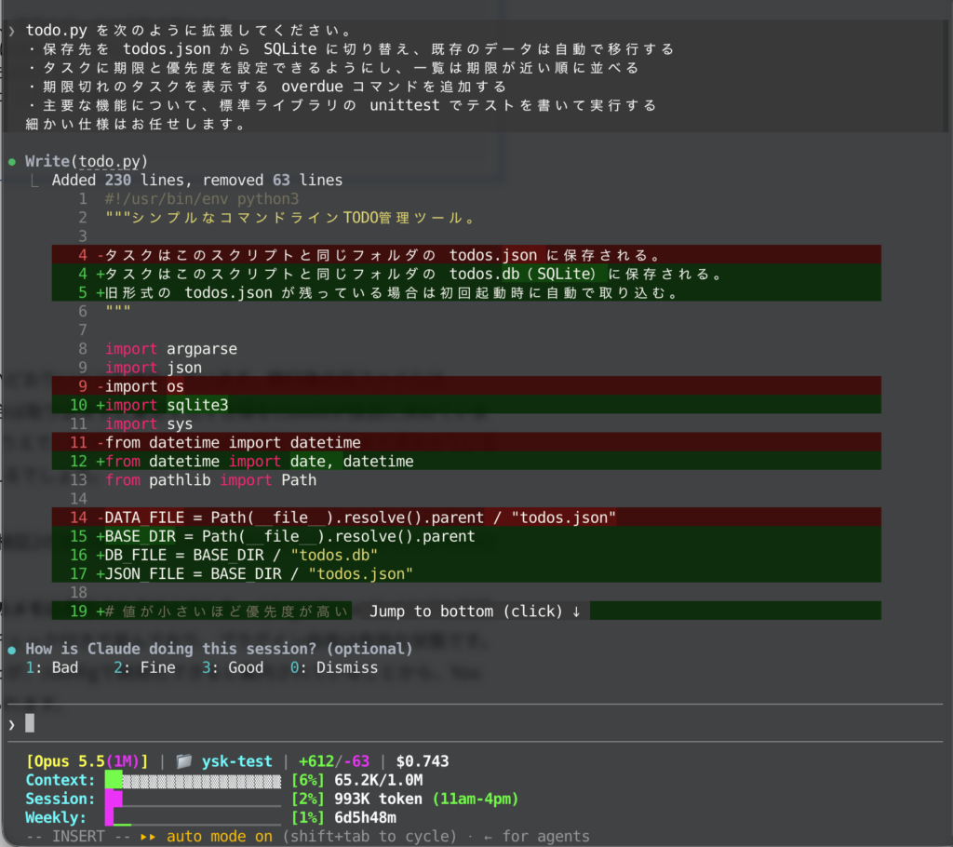Screen dimensions: 953x847
Task: Click the "Write(todo.py)" tool call heading
Action: tap(87, 161)
